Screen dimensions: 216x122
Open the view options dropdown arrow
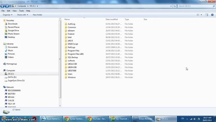pos(201,15)
